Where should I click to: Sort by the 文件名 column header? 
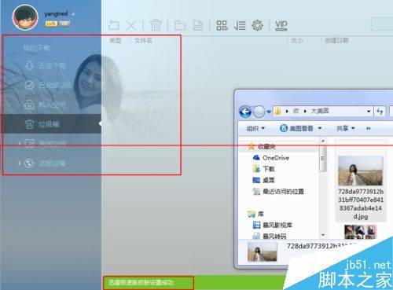pos(143,41)
